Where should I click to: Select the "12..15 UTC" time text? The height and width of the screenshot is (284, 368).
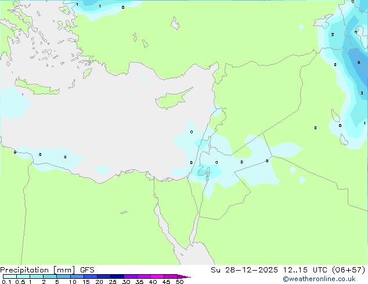(x=305, y=270)
